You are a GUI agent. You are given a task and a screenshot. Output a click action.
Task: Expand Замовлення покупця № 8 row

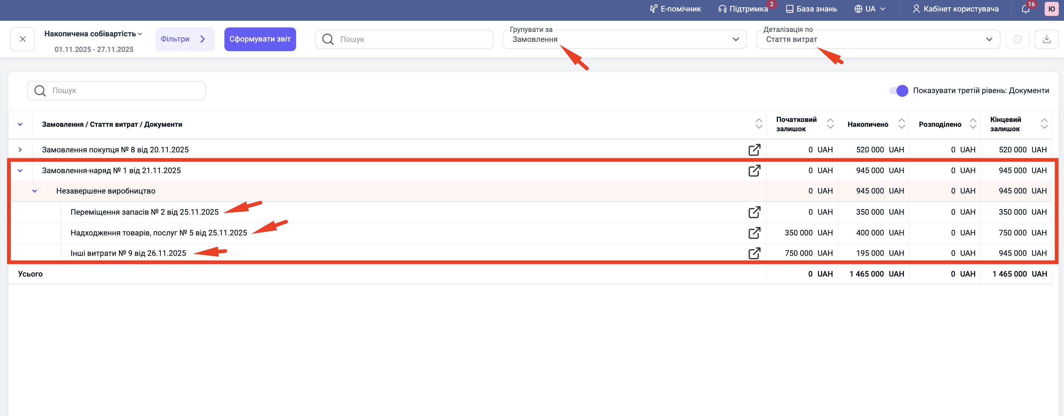pyautogui.click(x=20, y=150)
